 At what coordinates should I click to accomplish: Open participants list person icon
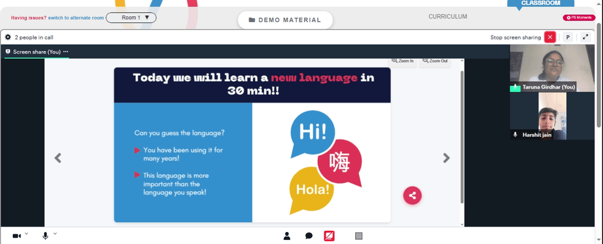click(286, 236)
